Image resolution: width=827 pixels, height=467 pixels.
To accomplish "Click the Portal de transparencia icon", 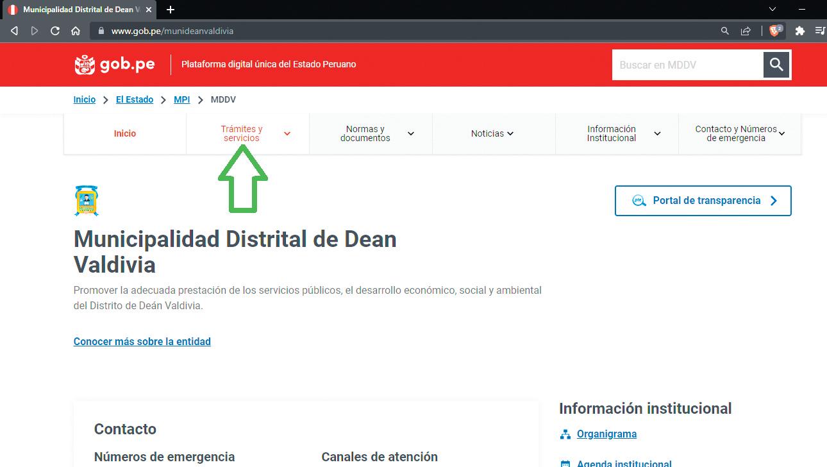I will [639, 200].
